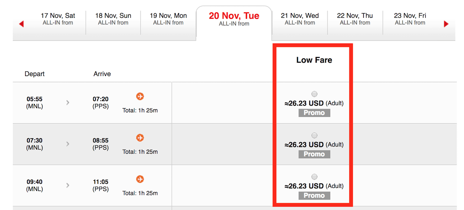Click airline plane icon for 05:55 flight
This screenshot has width=464, height=210.
[x=140, y=96]
